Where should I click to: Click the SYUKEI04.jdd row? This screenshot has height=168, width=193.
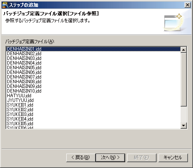tap(93, 119)
